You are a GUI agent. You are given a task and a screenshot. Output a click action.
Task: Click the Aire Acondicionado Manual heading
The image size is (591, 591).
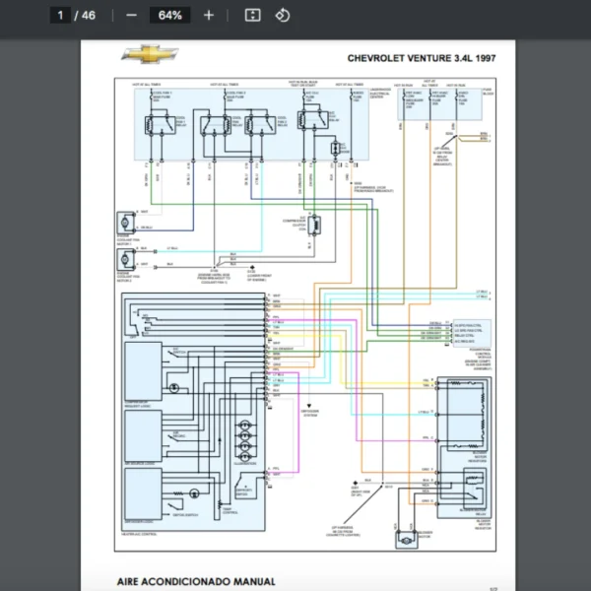pyautogui.click(x=196, y=581)
